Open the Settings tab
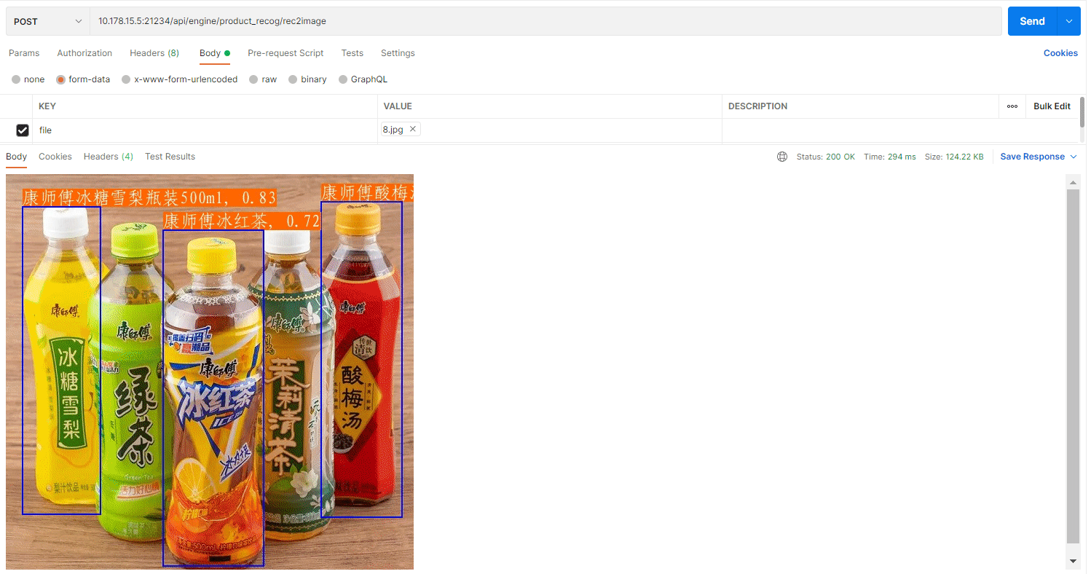The width and height of the screenshot is (1091, 574). coord(398,53)
